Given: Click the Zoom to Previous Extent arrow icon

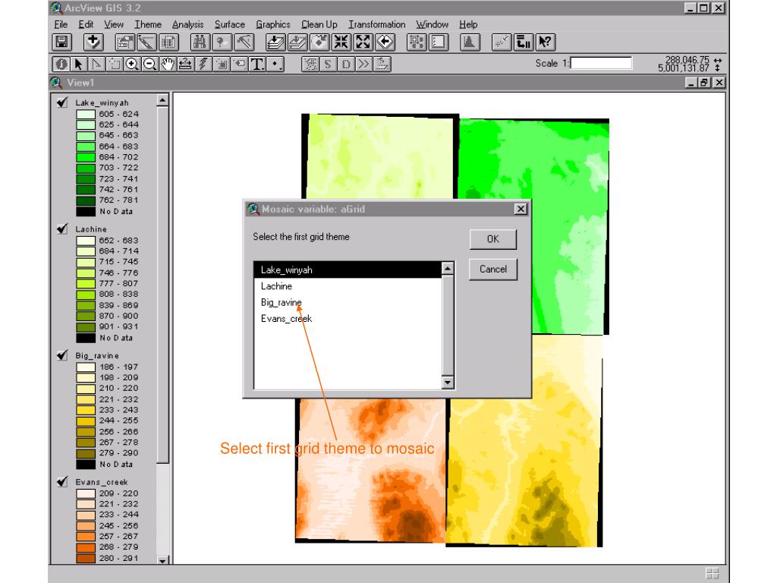Looking at the screenshot, I should point(385,43).
